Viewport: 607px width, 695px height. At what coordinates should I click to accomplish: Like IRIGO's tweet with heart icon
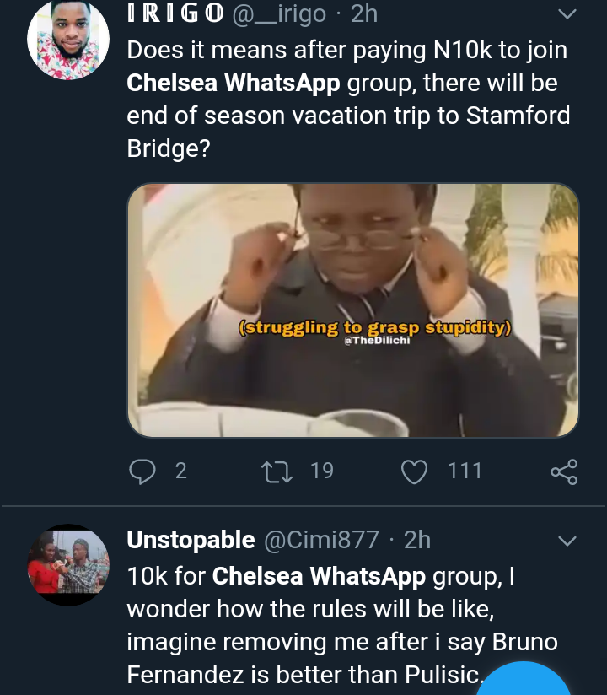pyautogui.click(x=414, y=471)
